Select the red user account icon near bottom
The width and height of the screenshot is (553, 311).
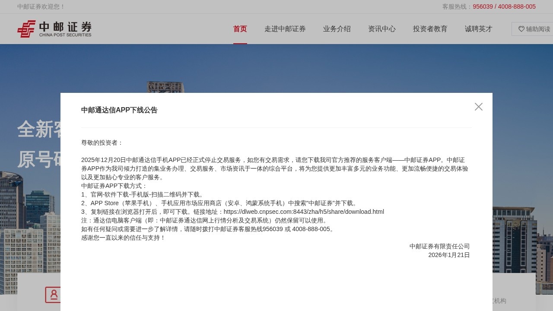(x=54, y=295)
